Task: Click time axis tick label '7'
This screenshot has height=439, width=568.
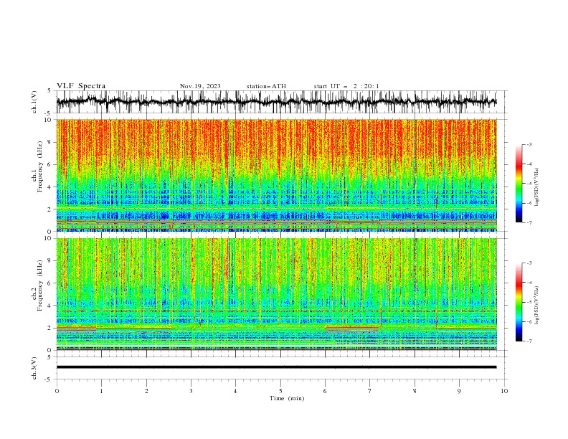Action: click(x=370, y=391)
